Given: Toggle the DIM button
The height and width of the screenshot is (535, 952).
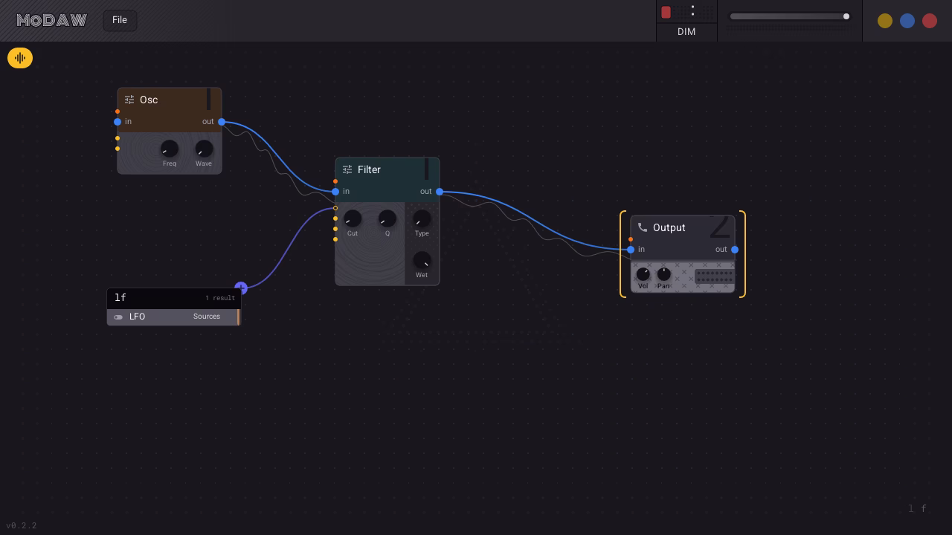Looking at the screenshot, I should coord(686,32).
